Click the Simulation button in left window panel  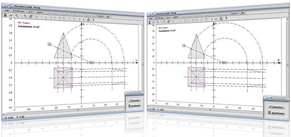(x=135, y=100)
